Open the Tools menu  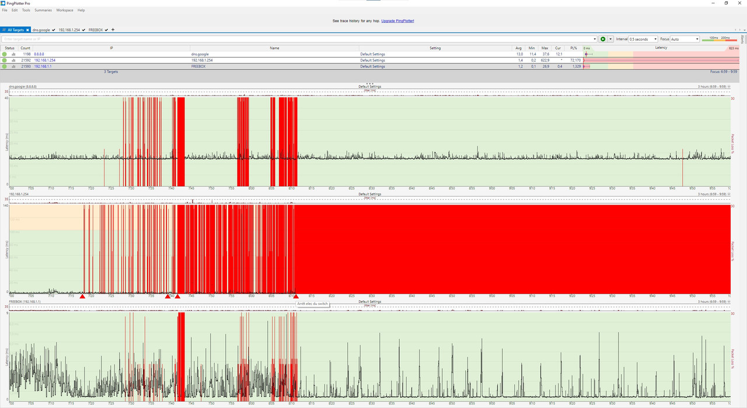[x=26, y=10]
